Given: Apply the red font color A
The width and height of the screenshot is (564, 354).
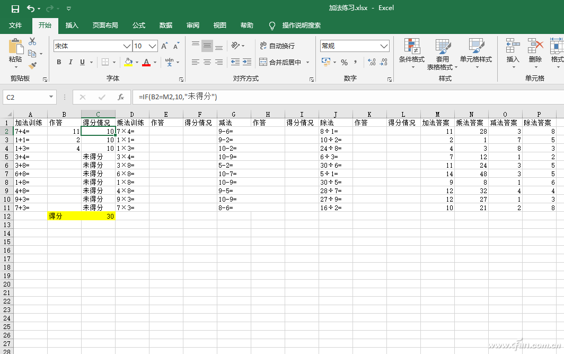Looking at the screenshot, I should [146, 62].
